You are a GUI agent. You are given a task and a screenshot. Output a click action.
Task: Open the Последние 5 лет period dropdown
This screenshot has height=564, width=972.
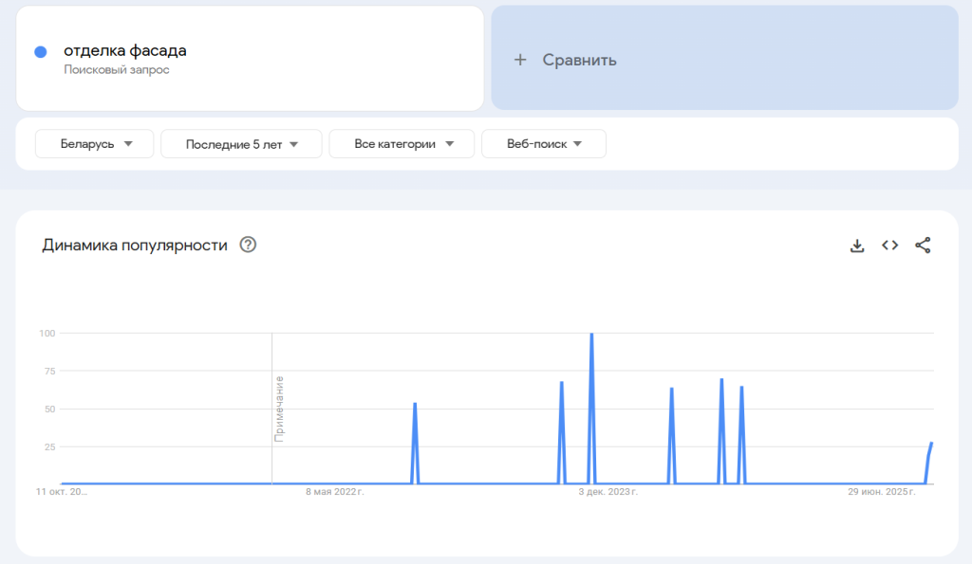(241, 144)
